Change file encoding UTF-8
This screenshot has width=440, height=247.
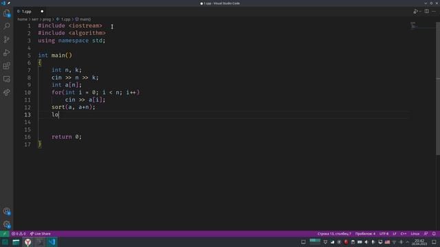click(384, 233)
